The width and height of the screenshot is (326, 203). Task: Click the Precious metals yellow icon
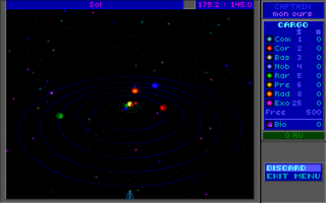269,85
